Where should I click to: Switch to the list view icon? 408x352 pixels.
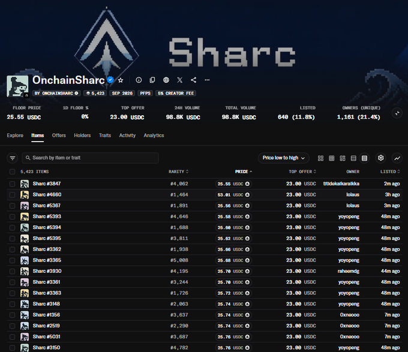click(x=353, y=158)
